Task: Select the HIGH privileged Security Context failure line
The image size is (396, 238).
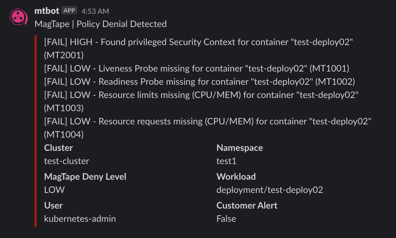Action: [x=198, y=42]
